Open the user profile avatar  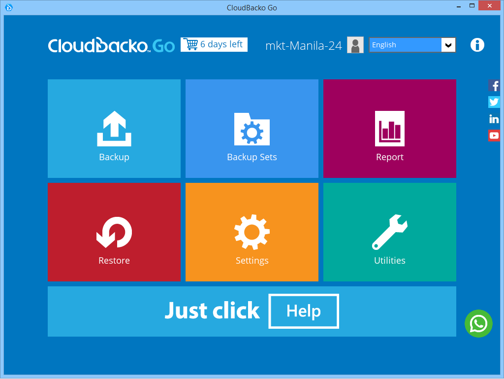355,45
